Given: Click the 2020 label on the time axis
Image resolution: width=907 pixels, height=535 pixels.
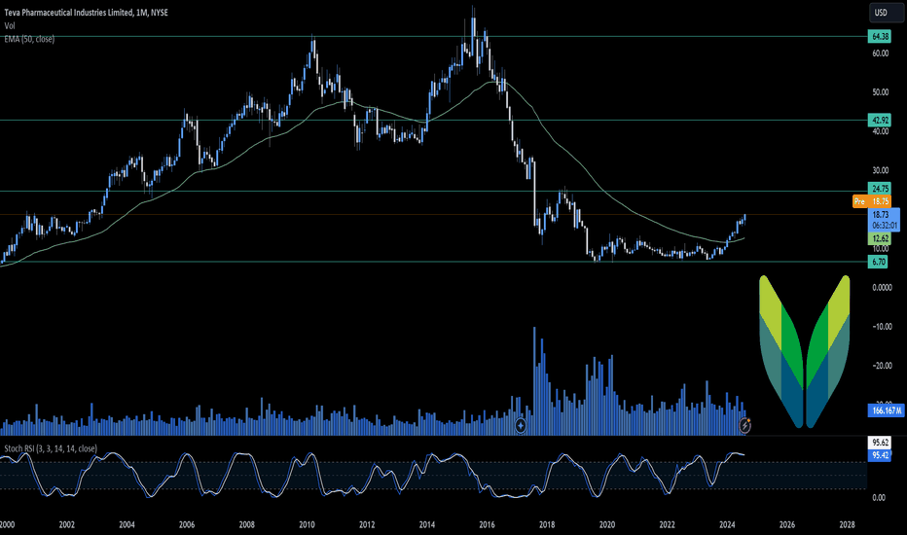Looking at the screenshot, I should point(607,525).
